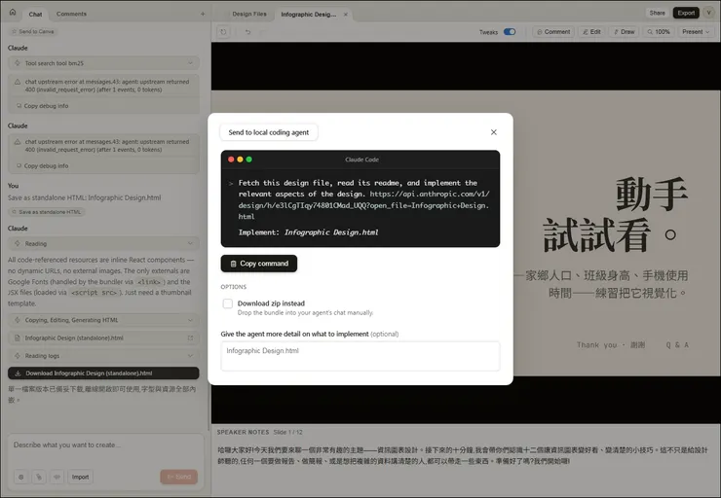Open the user avatar menu

click(708, 13)
